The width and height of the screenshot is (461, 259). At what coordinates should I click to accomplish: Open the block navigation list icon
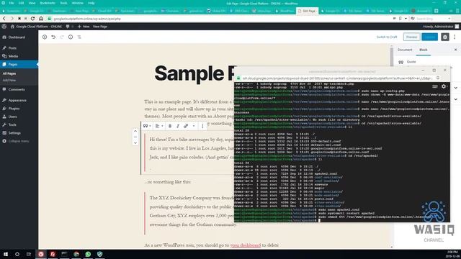79,37
